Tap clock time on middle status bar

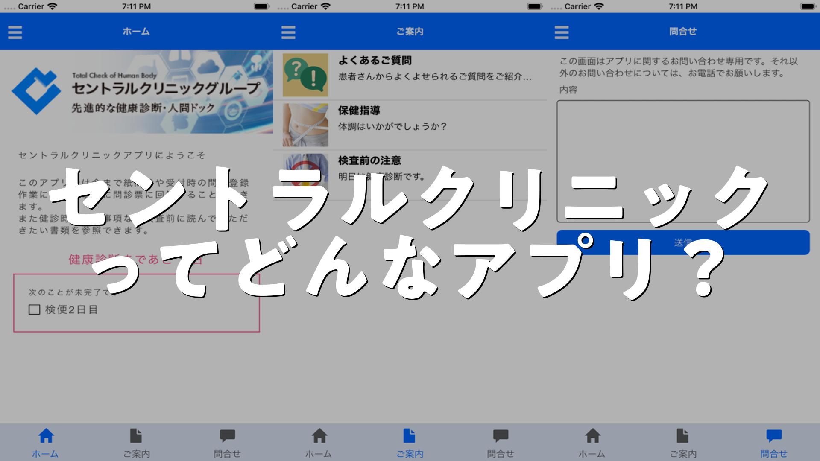[x=410, y=6]
